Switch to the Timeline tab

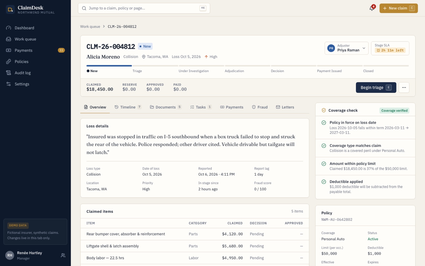pos(128,107)
